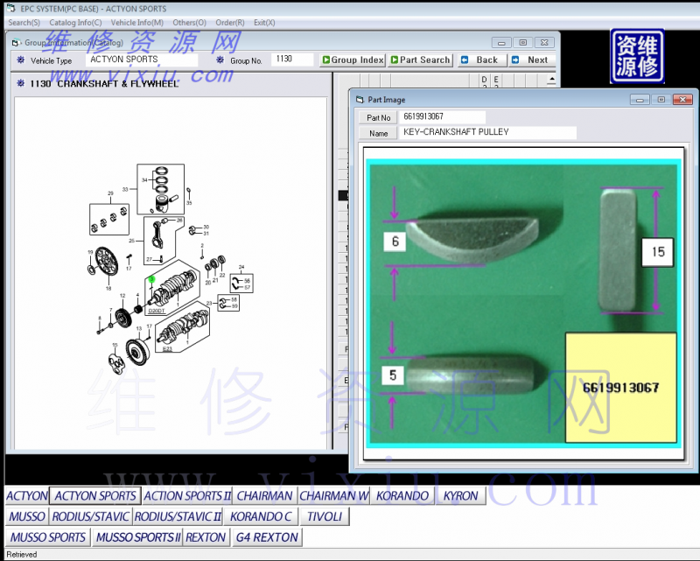The width and height of the screenshot is (700, 561).
Task: Select the CHAIRMAN vehicle tab
Action: click(x=265, y=495)
